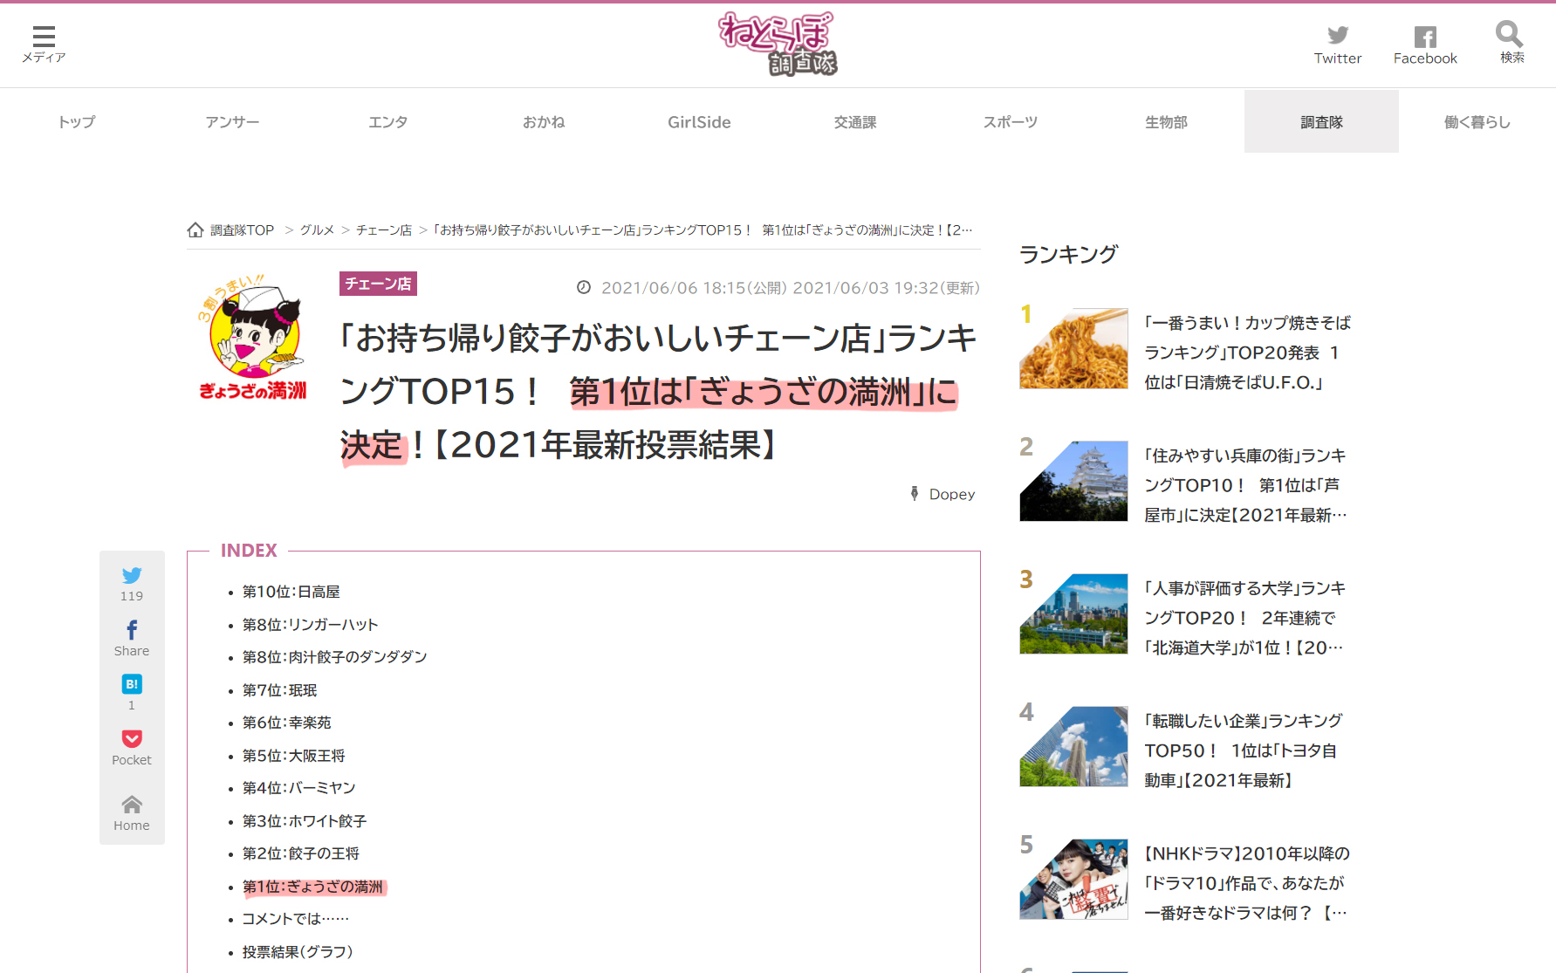Open the NHKドラマ thumbnail
Image resolution: width=1556 pixels, height=973 pixels.
pos(1073,879)
